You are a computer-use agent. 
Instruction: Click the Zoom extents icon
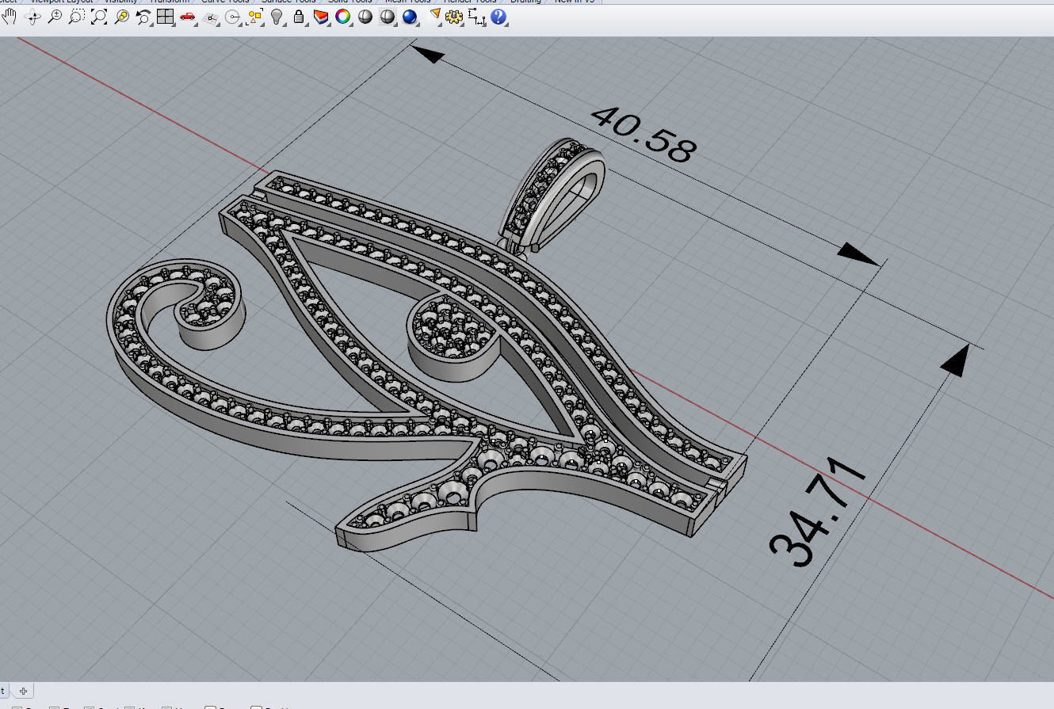[99, 17]
